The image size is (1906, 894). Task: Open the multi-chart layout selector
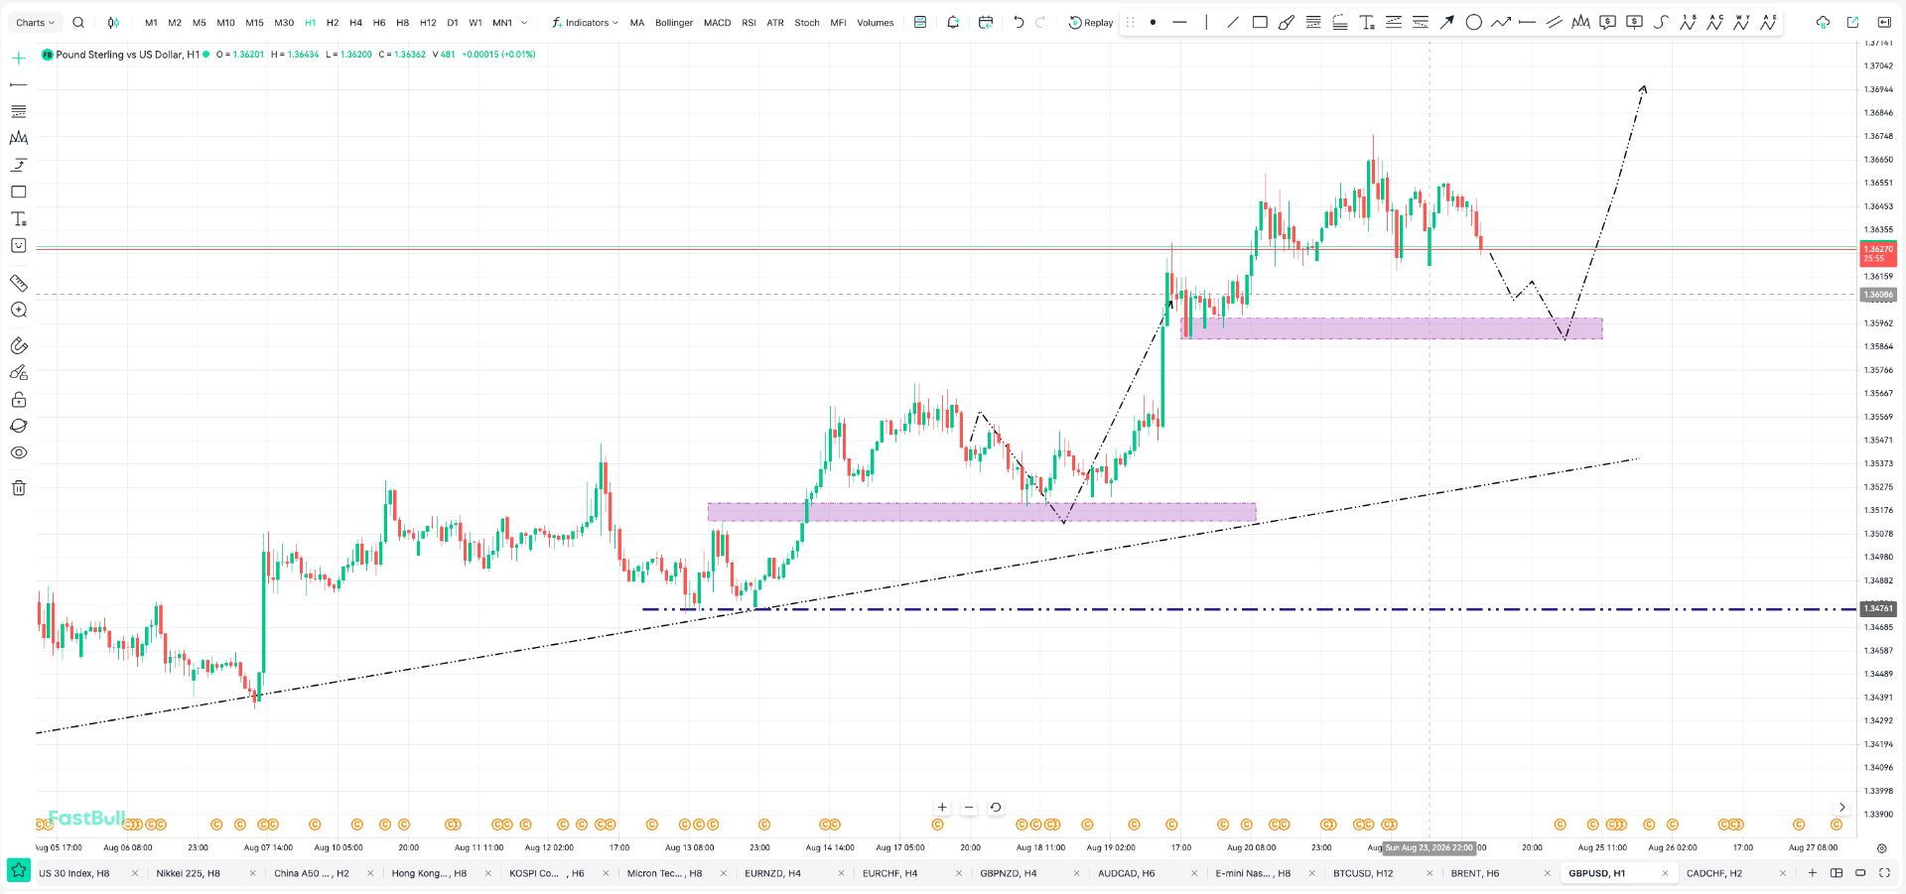(x=1837, y=873)
